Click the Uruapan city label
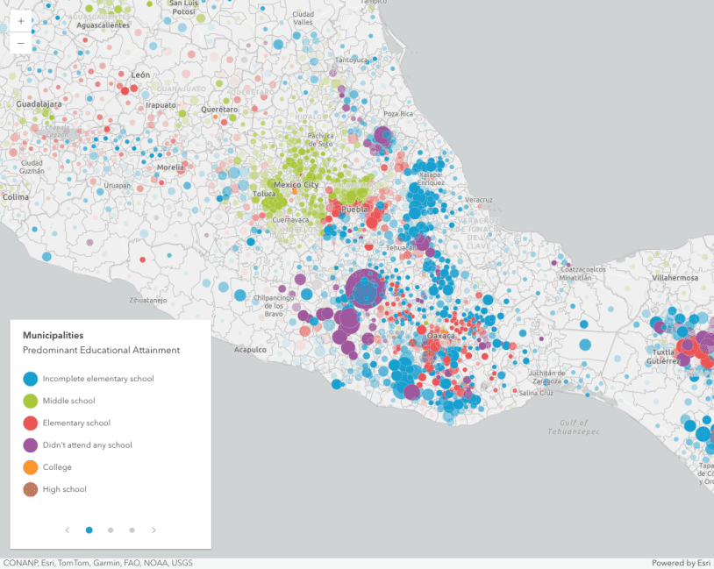The height and width of the screenshot is (569, 714). coord(117,186)
